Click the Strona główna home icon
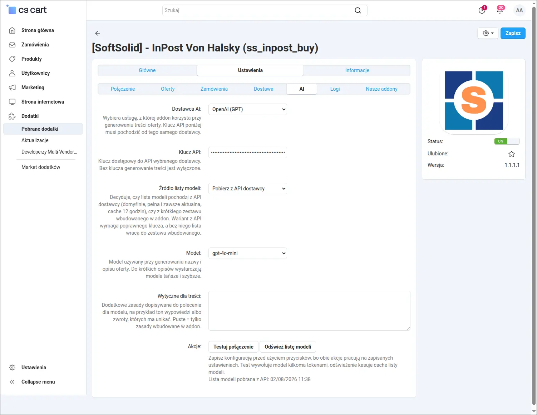The height and width of the screenshot is (415, 537). 12,30
